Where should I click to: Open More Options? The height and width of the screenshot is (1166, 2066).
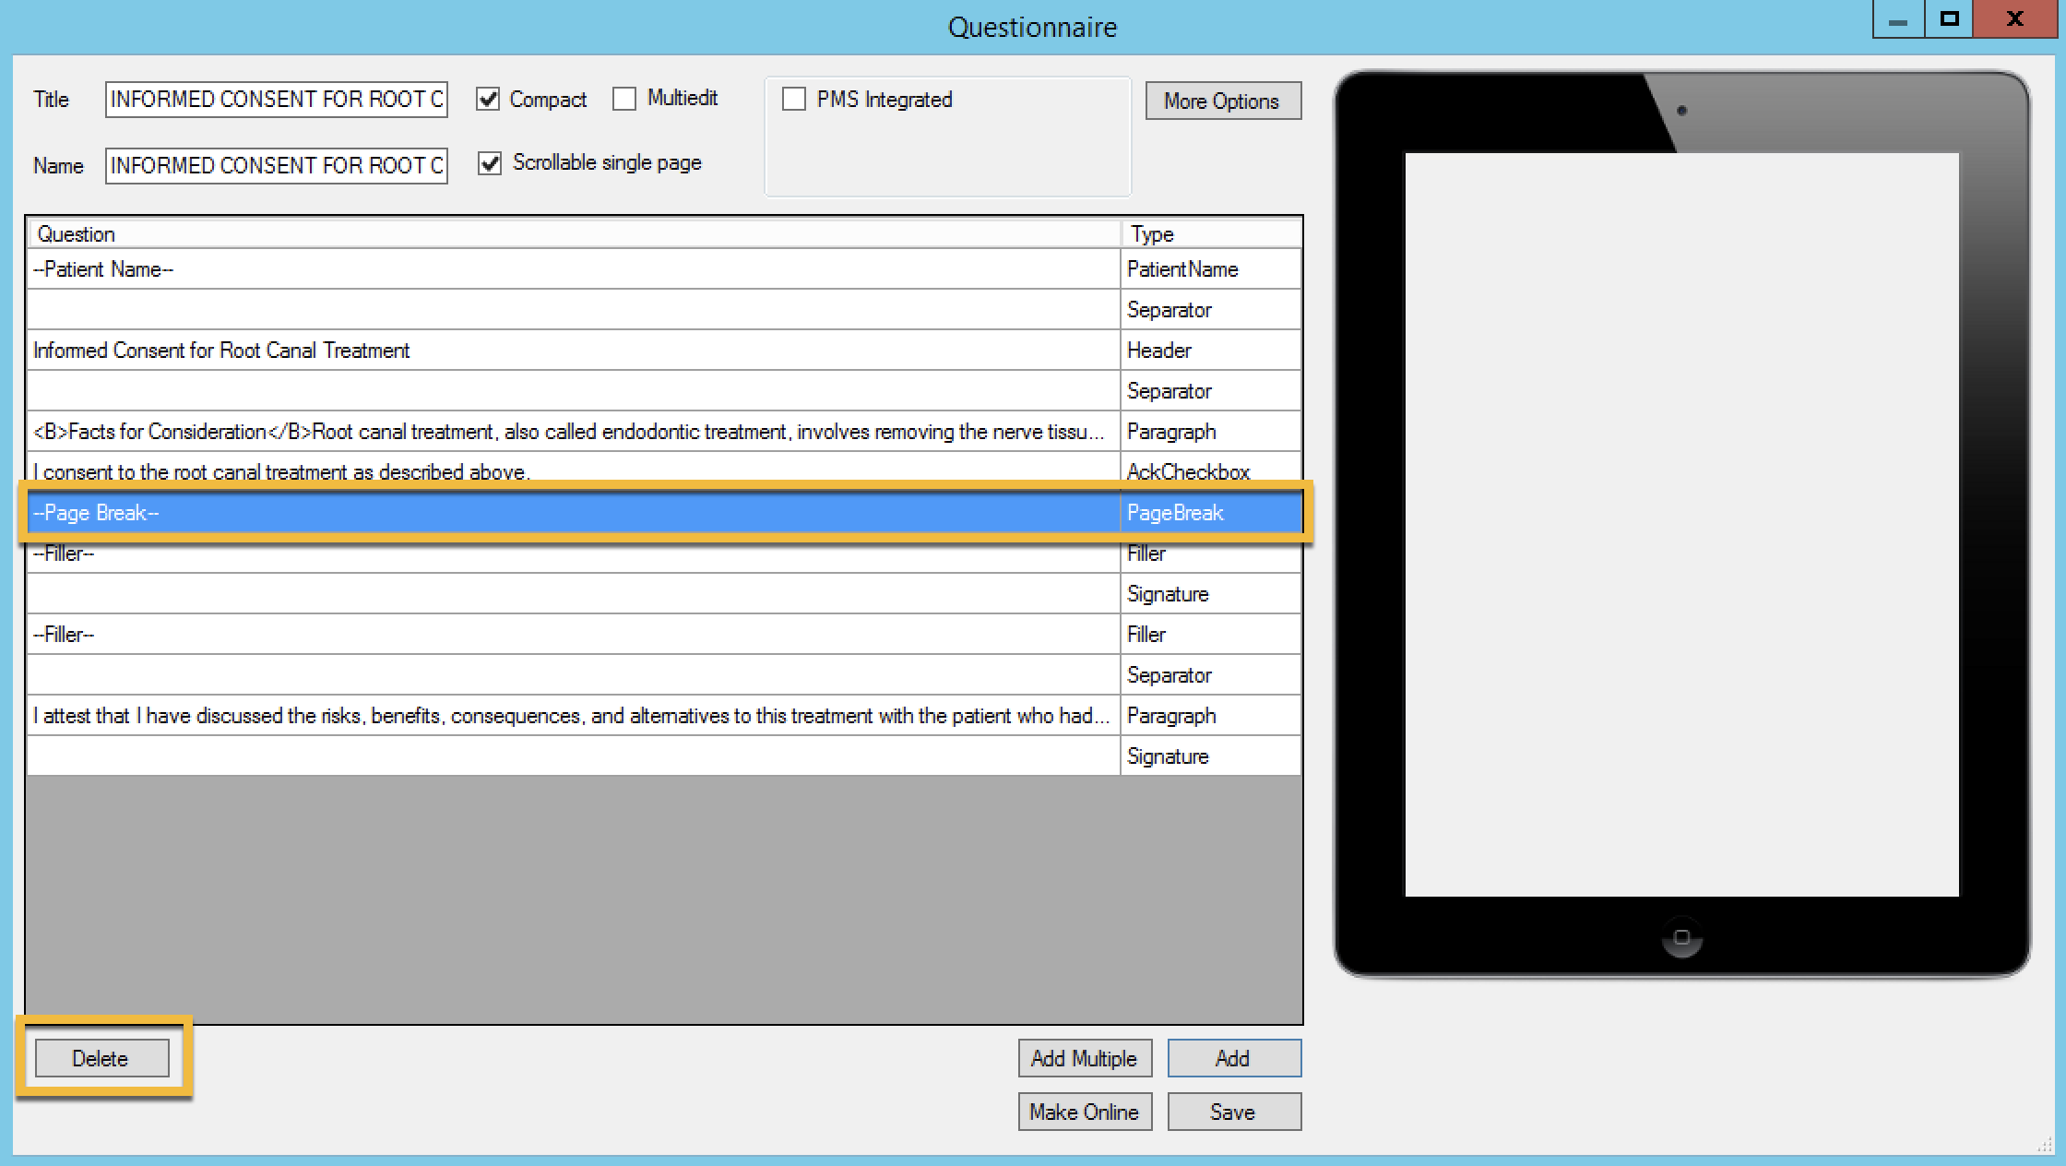click(x=1223, y=101)
